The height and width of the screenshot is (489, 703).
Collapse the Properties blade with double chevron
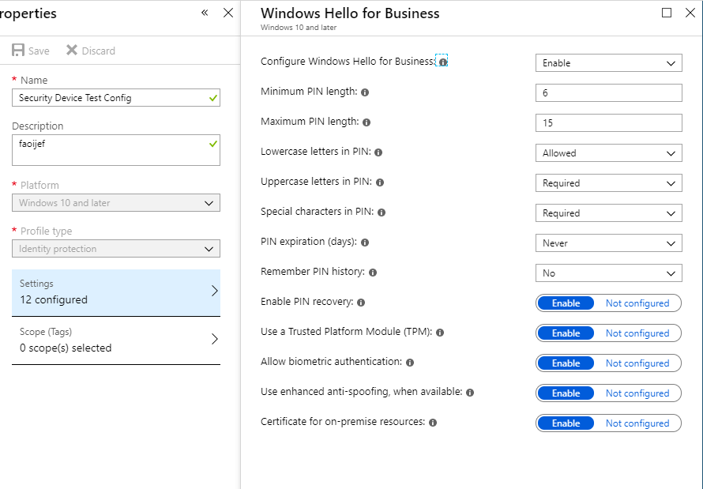pyautogui.click(x=205, y=13)
